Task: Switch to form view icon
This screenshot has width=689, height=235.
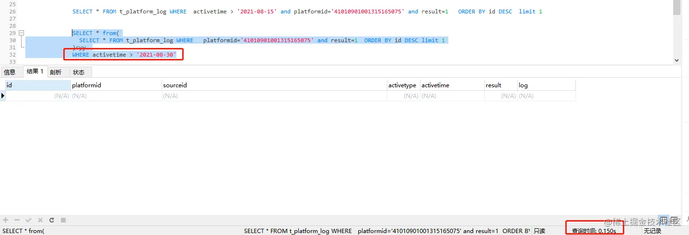Action: click(675, 220)
